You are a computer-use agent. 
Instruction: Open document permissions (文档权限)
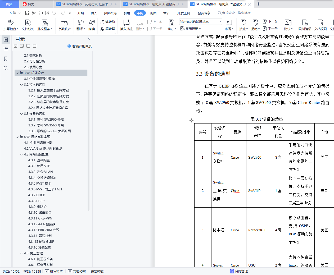[320, 25]
